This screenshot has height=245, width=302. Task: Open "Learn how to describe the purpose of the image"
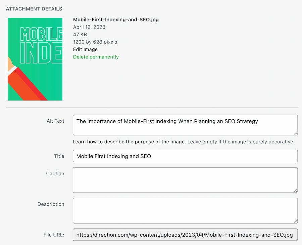pyautogui.click(x=129, y=141)
